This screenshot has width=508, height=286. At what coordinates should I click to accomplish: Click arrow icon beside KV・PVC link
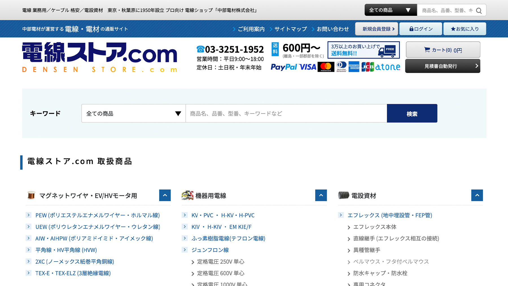[185, 215]
